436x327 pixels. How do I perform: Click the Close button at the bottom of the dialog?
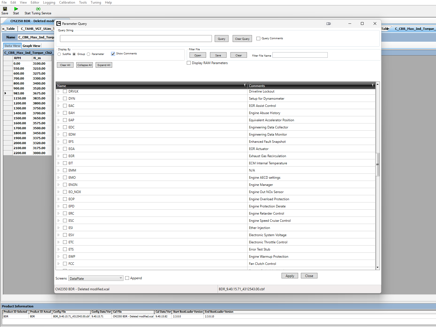click(x=309, y=276)
